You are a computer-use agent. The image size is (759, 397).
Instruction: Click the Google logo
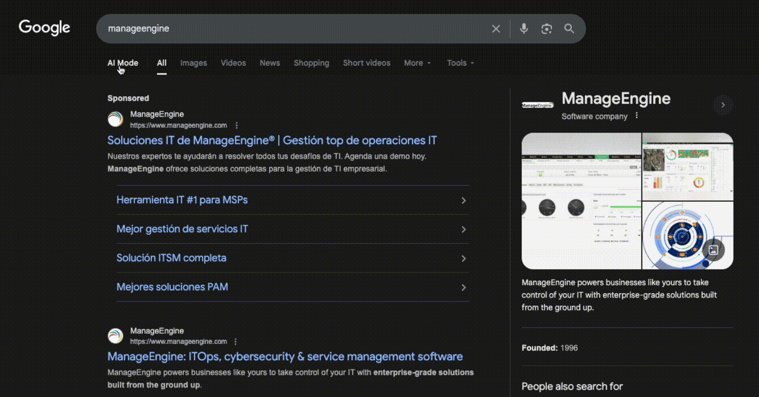click(44, 28)
